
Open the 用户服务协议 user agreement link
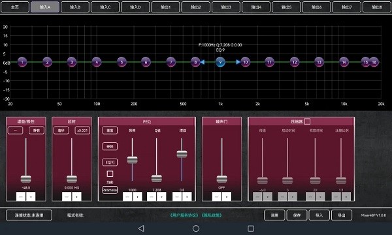pyautogui.click(x=184, y=215)
